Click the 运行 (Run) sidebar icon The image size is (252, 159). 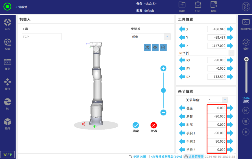point(8,24)
